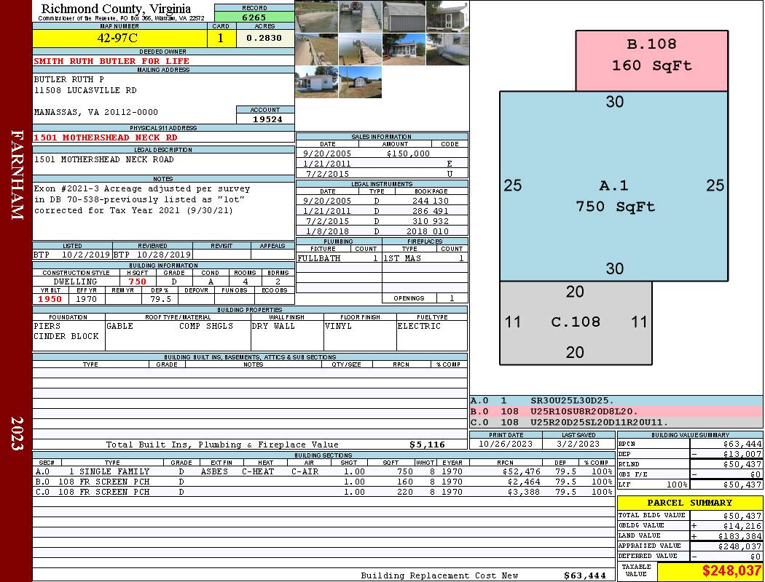Click the MANASSAS, VA 20112-0000 line
765x582 pixels.
click(96, 112)
